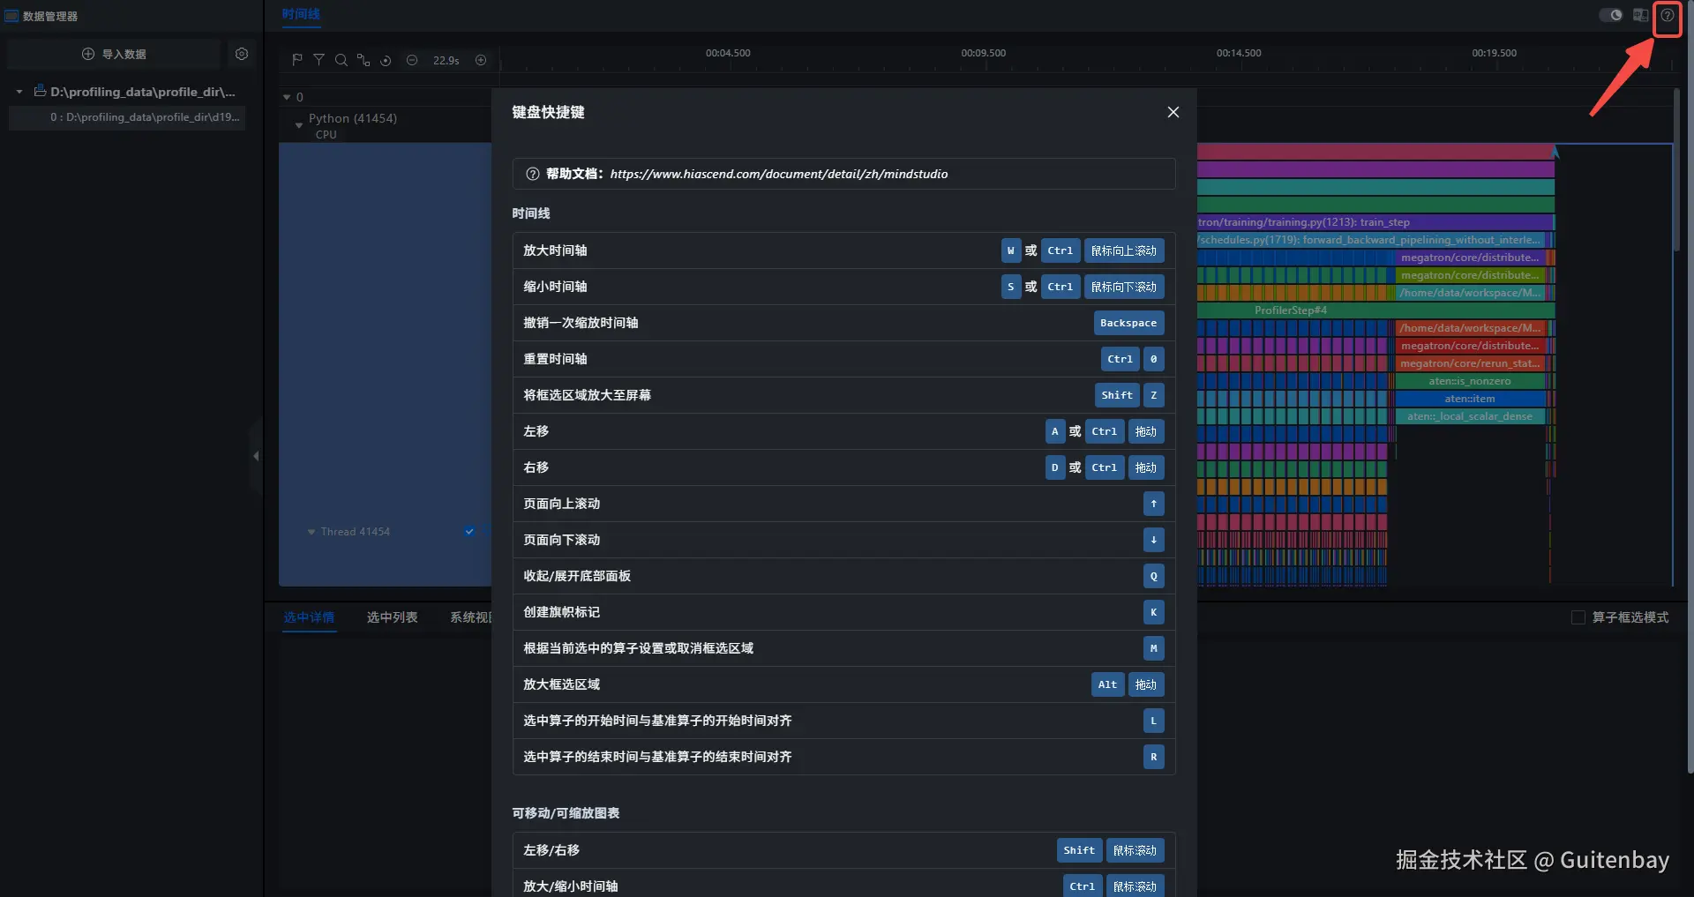Collapse the '0' group in timeline

pos(287,97)
